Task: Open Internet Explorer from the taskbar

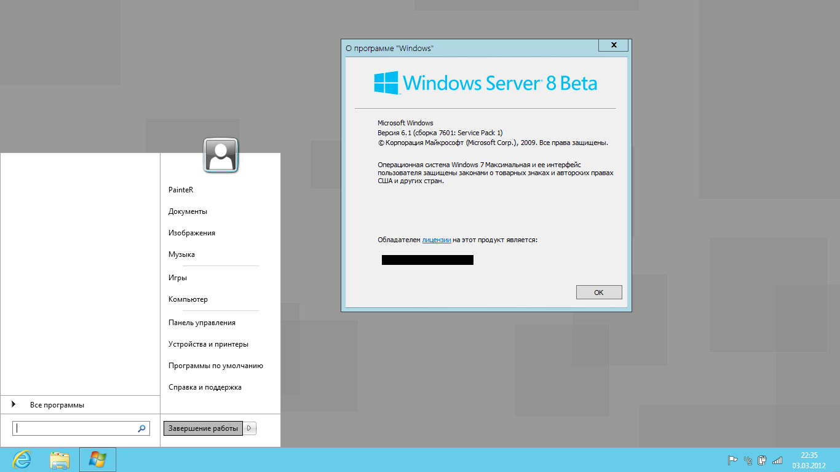Action: 22,460
